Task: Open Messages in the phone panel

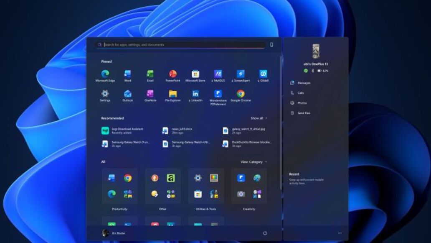Action: coord(300,83)
